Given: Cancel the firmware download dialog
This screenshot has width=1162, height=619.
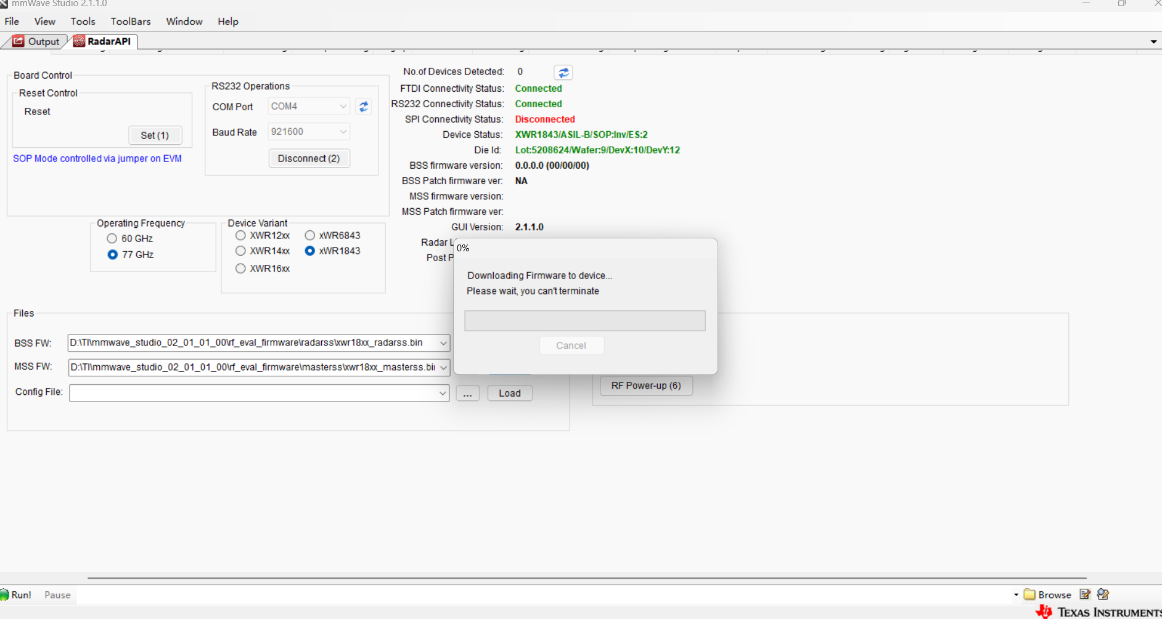Looking at the screenshot, I should pos(571,346).
